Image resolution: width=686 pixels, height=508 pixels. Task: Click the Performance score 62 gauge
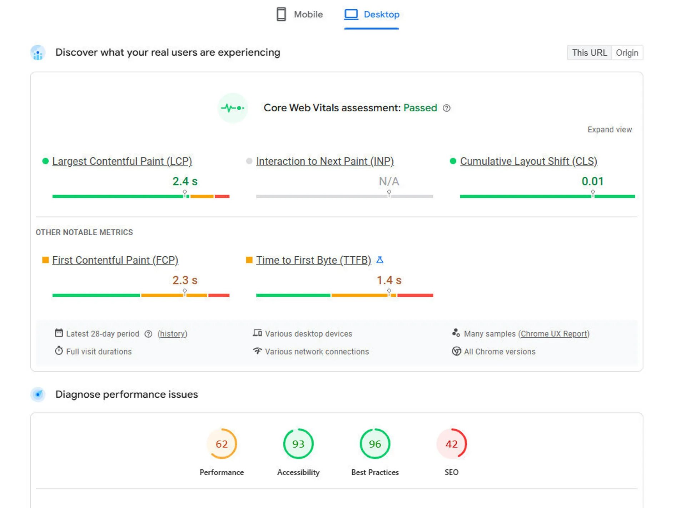coord(222,444)
